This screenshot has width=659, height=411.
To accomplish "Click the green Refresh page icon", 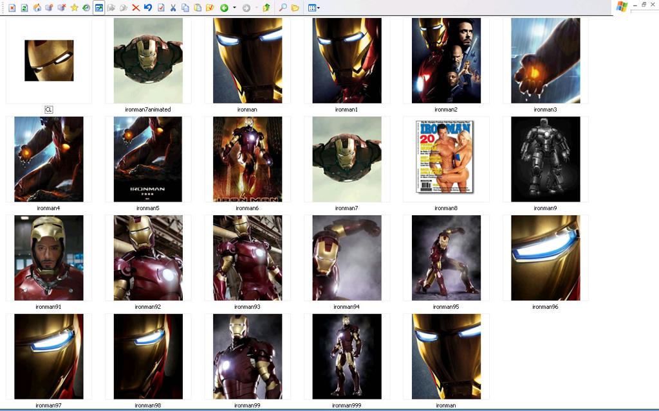I will [x=24, y=8].
